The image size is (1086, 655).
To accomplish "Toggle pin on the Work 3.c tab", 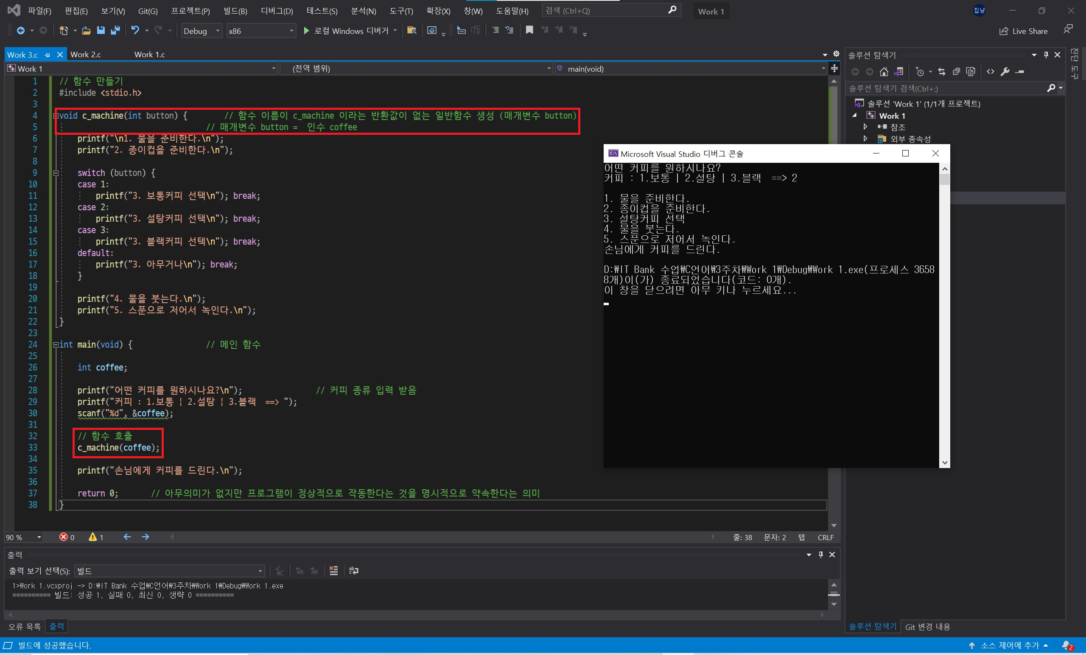I will click(x=48, y=55).
